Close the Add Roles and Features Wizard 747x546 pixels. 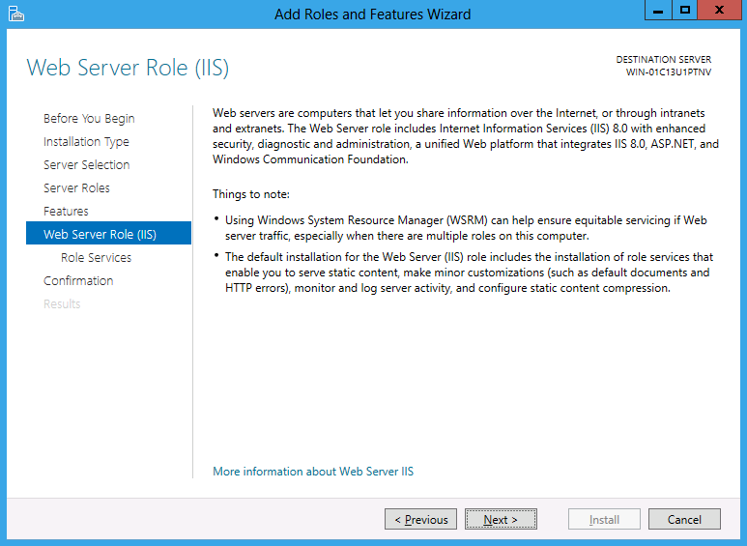click(x=719, y=10)
